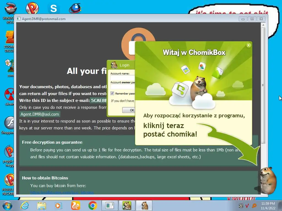Close the Agent.DMR@protonmail.com window

(x=261, y=19)
